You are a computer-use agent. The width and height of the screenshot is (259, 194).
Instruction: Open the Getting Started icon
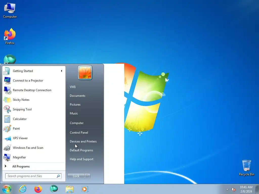(7, 71)
